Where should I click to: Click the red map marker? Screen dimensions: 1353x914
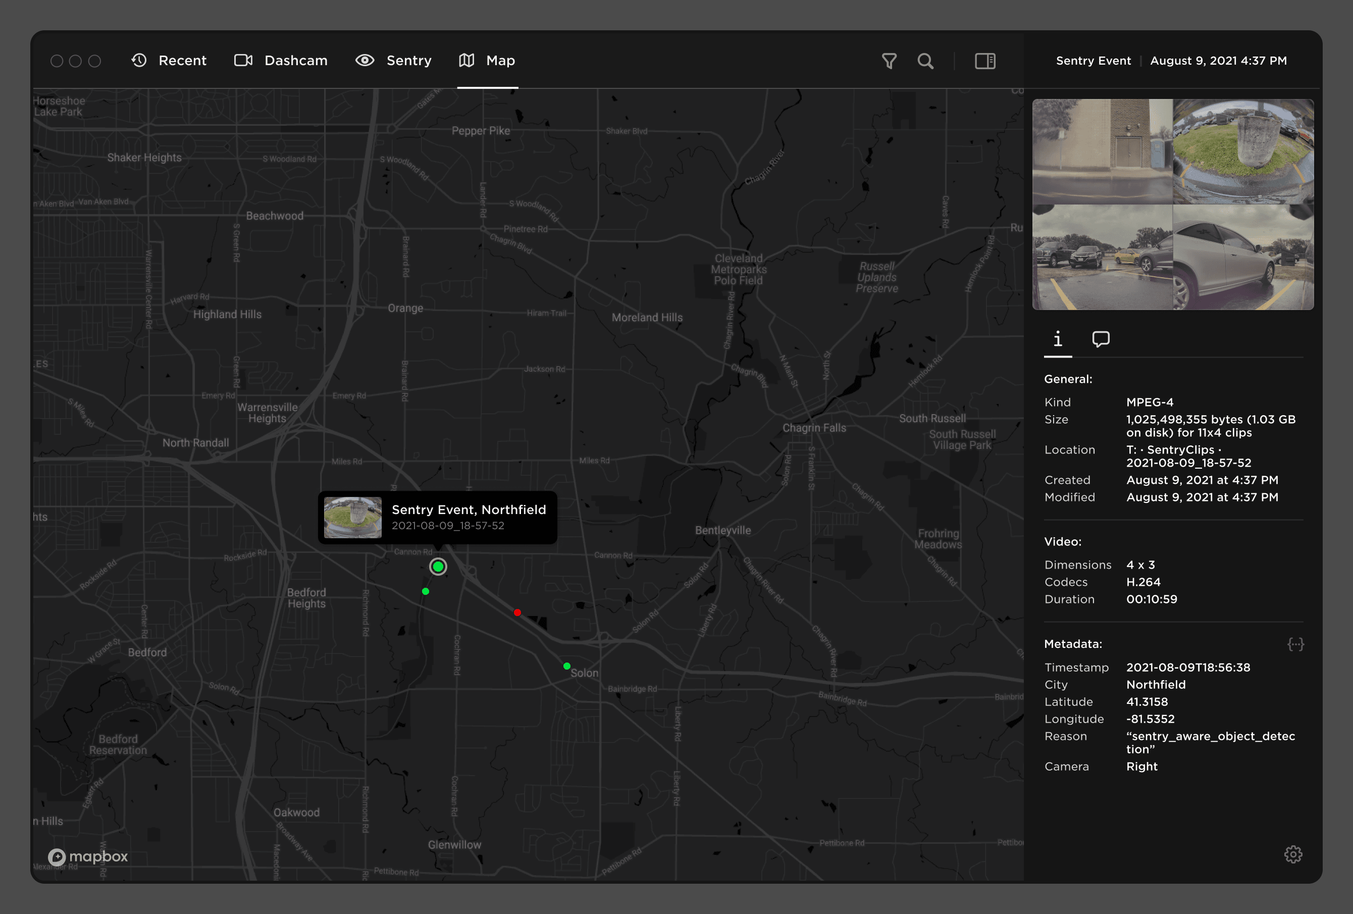pos(517,613)
